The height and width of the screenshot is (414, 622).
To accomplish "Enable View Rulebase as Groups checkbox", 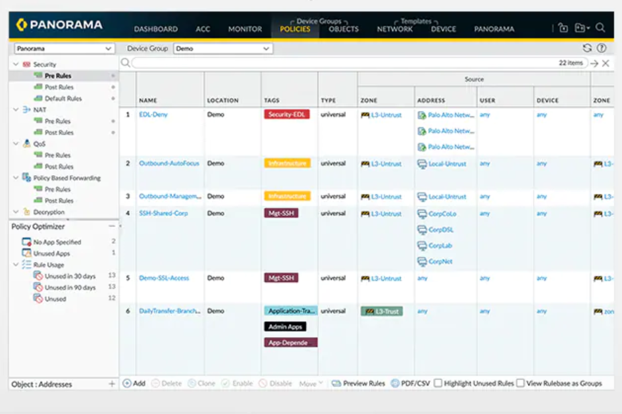I will [x=521, y=383].
